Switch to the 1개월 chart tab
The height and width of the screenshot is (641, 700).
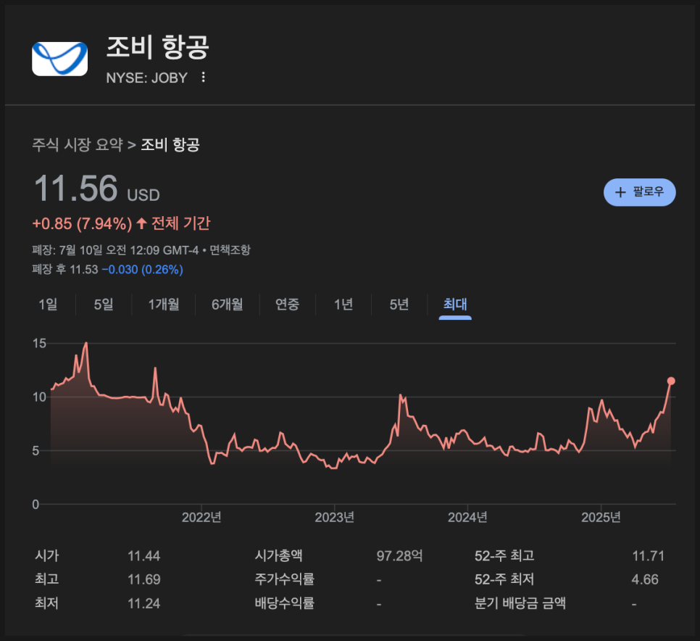pos(164,305)
